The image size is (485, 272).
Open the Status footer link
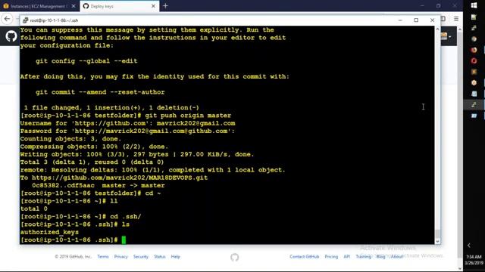[x=160, y=257]
